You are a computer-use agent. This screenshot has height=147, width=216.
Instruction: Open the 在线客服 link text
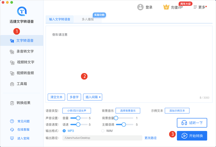click(23, 129)
